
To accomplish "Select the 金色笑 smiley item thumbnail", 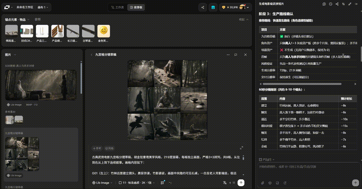I will pyautogui.click(x=104, y=31).
